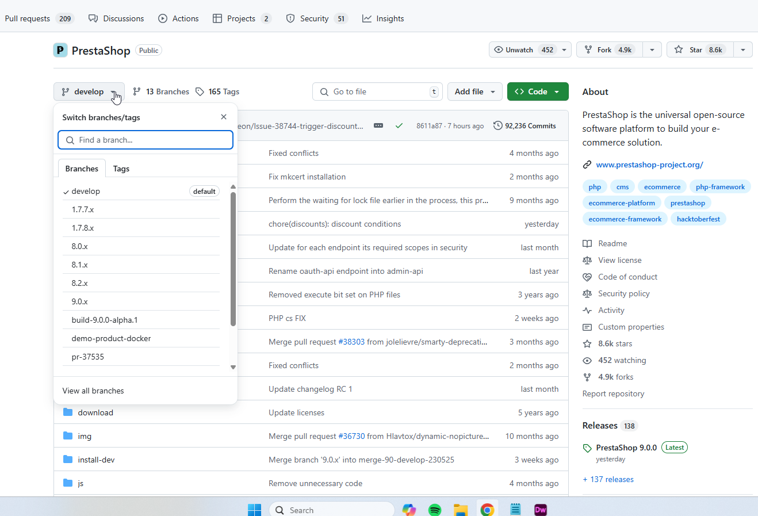Viewport: 758px width, 516px height.
Task: Open Spotify from the taskbar
Action: (x=435, y=510)
